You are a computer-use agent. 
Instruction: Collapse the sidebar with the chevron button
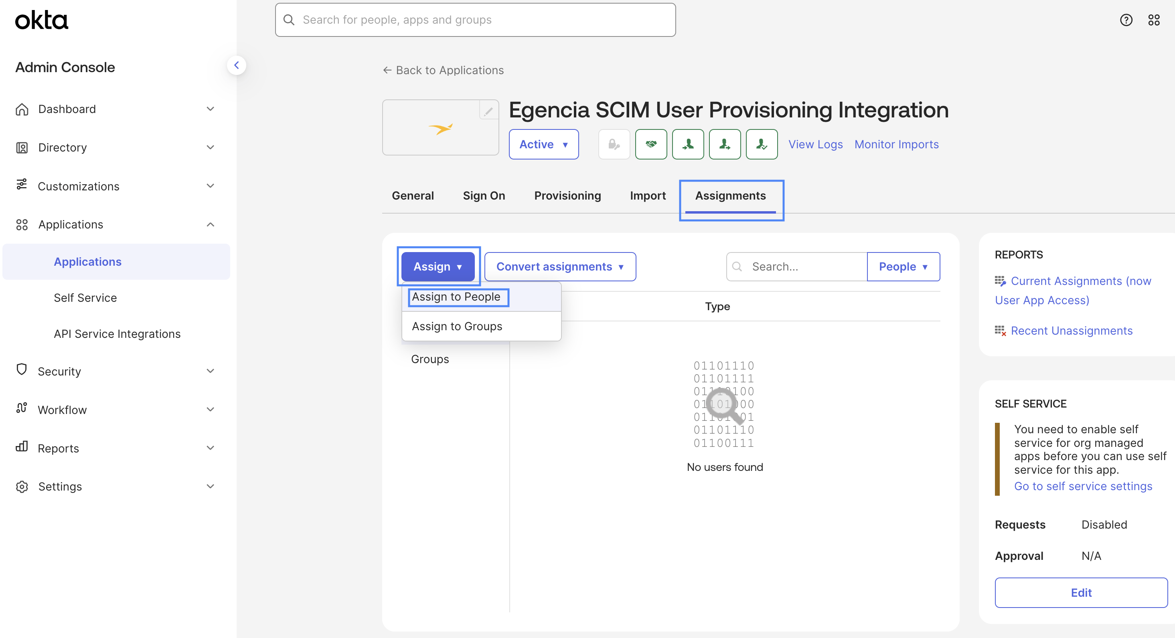pyautogui.click(x=236, y=65)
